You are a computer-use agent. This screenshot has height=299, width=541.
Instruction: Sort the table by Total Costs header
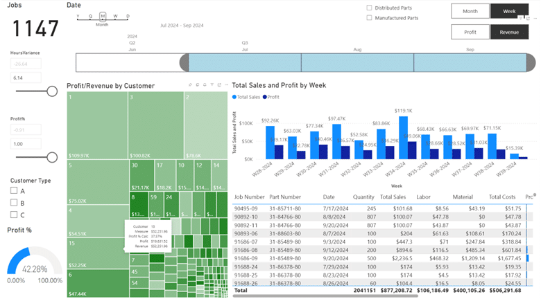coord(502,197)
